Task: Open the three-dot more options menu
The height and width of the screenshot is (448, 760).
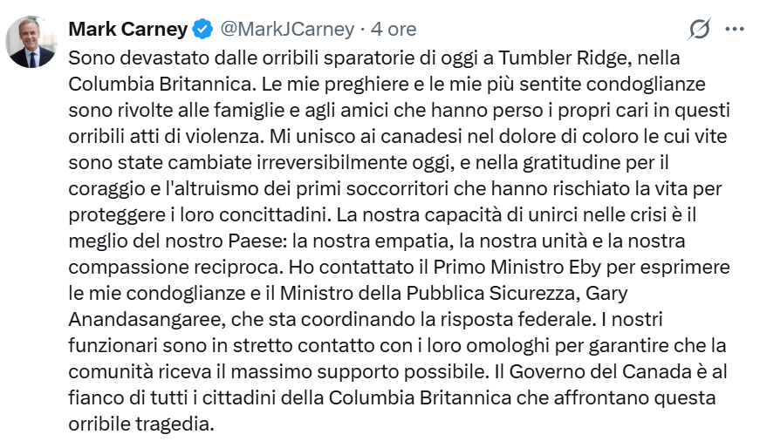Action: [735, 30]
